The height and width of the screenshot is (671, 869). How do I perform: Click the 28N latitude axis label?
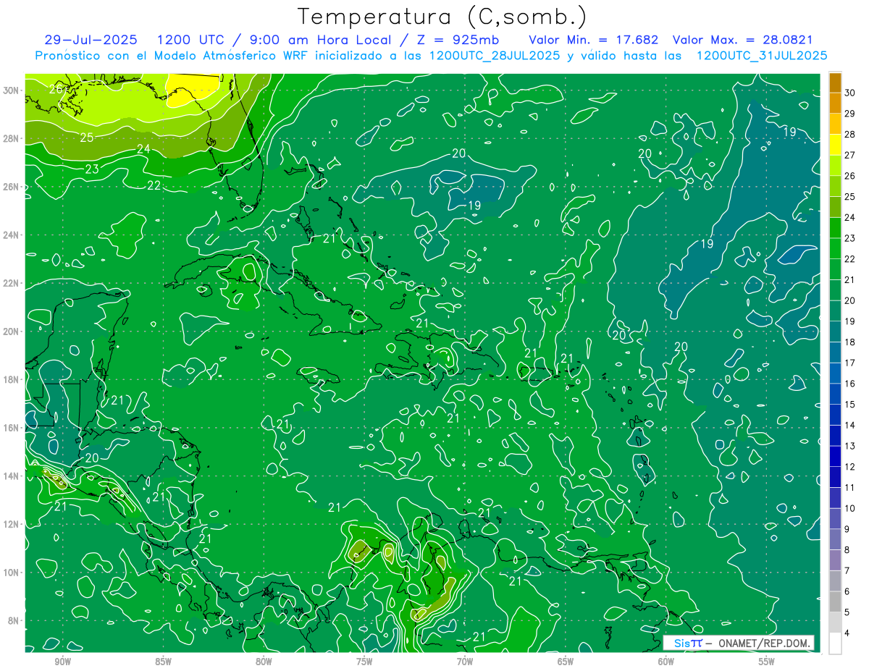[12, 138]
